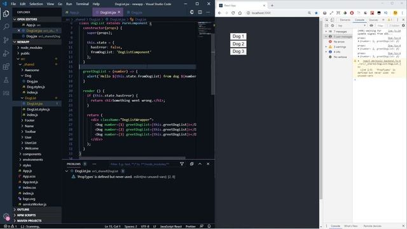The width and height of the screenshot is (407, 229).
Task: Maximize the Problems panel with the chevron up
Action: click(200, 164)
